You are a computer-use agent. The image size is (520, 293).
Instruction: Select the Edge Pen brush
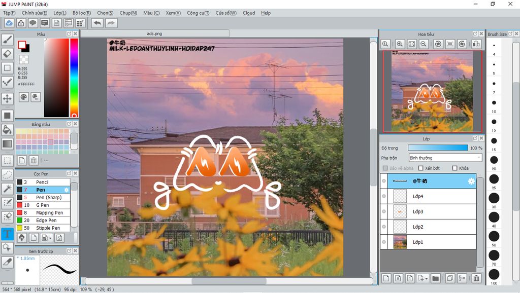click(43, 220)
